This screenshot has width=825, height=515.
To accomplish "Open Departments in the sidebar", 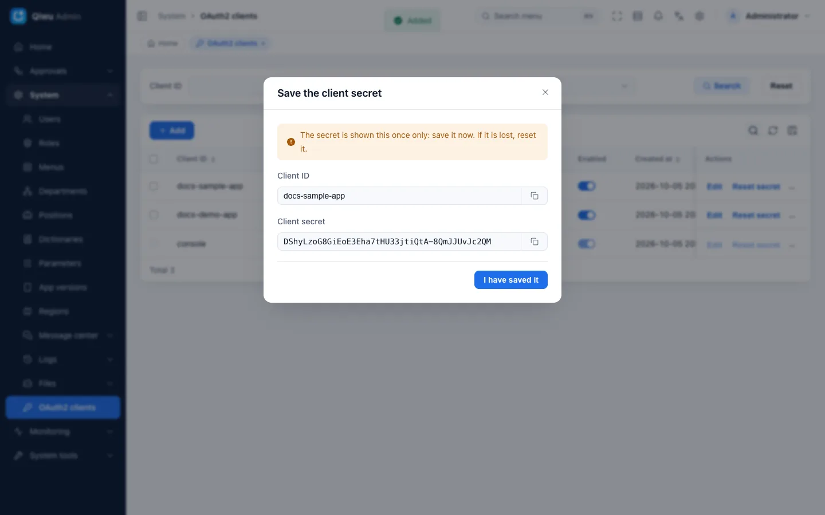I will click(63, 191).
